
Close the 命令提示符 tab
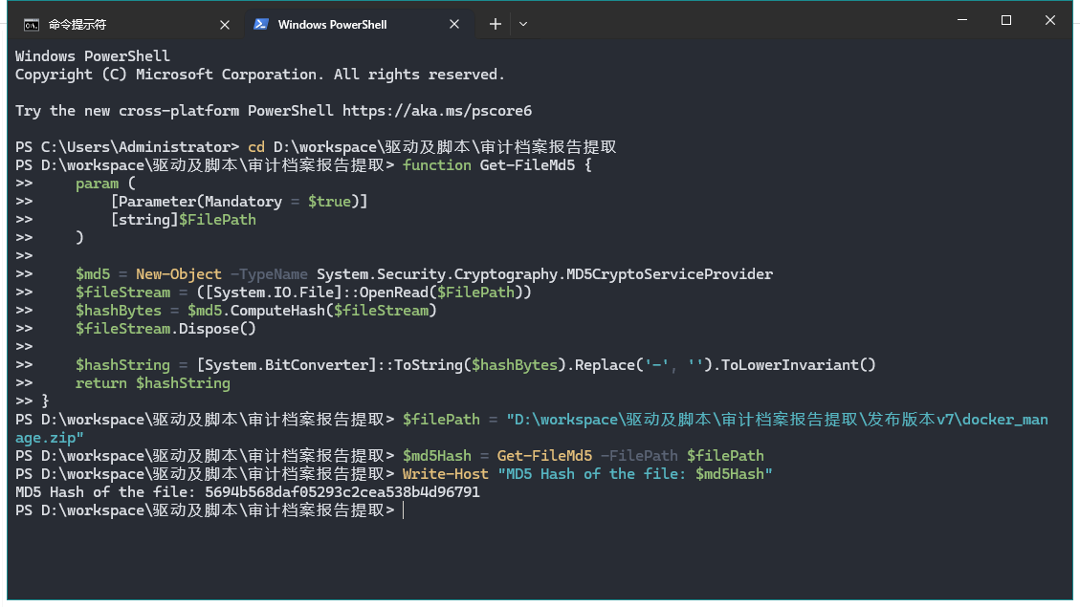pos(225,25)
